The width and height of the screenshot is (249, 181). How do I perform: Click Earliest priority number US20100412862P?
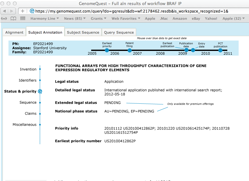coord(120,141)
